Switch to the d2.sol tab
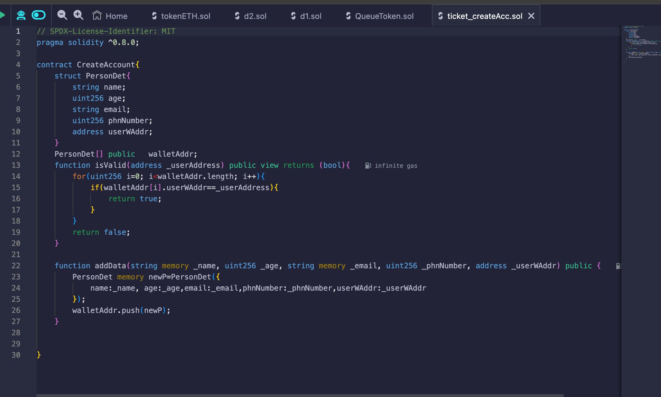Viewport: 661px width, 397px height. pyautogui.click(x=250, y=16)
